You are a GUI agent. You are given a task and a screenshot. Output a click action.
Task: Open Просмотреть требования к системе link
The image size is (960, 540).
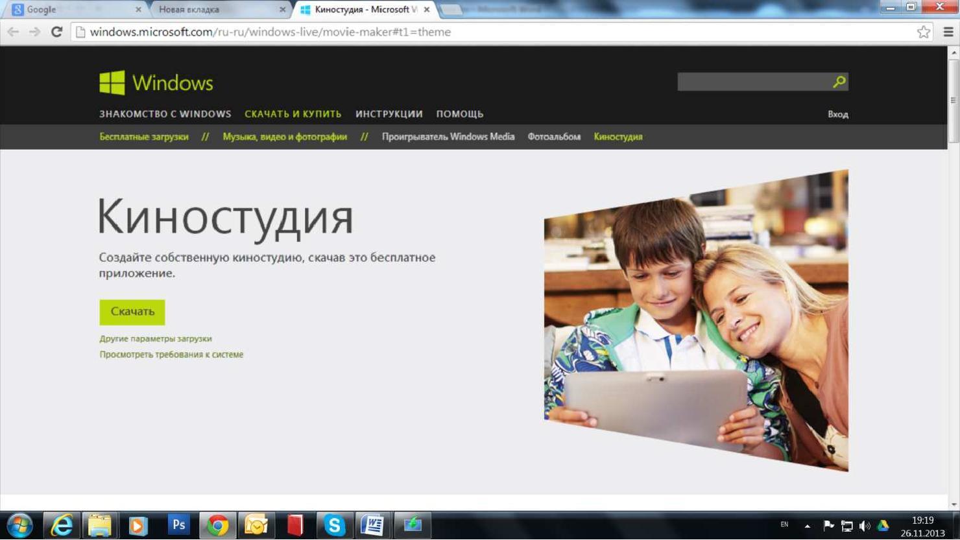[x=171, y=354]
